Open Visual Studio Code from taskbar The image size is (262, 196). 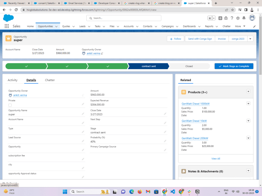coord(173,192)
